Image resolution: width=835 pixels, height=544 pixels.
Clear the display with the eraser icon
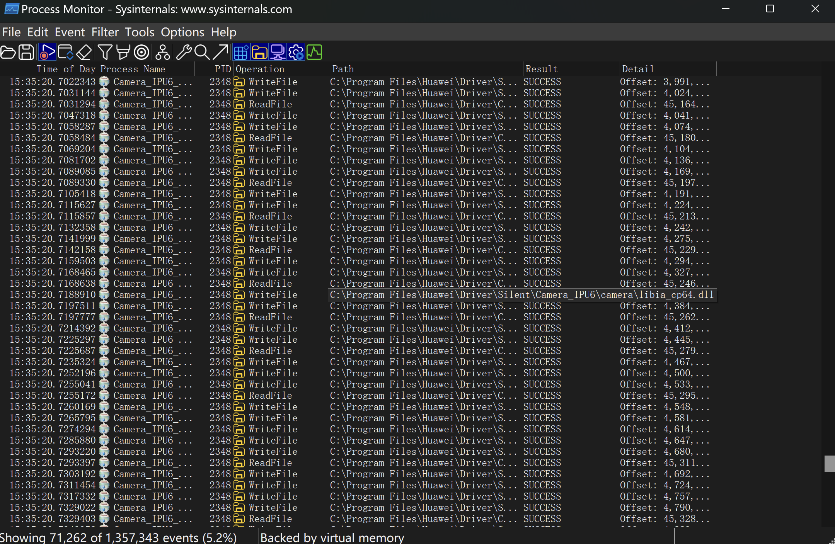[x=84, y=52]
